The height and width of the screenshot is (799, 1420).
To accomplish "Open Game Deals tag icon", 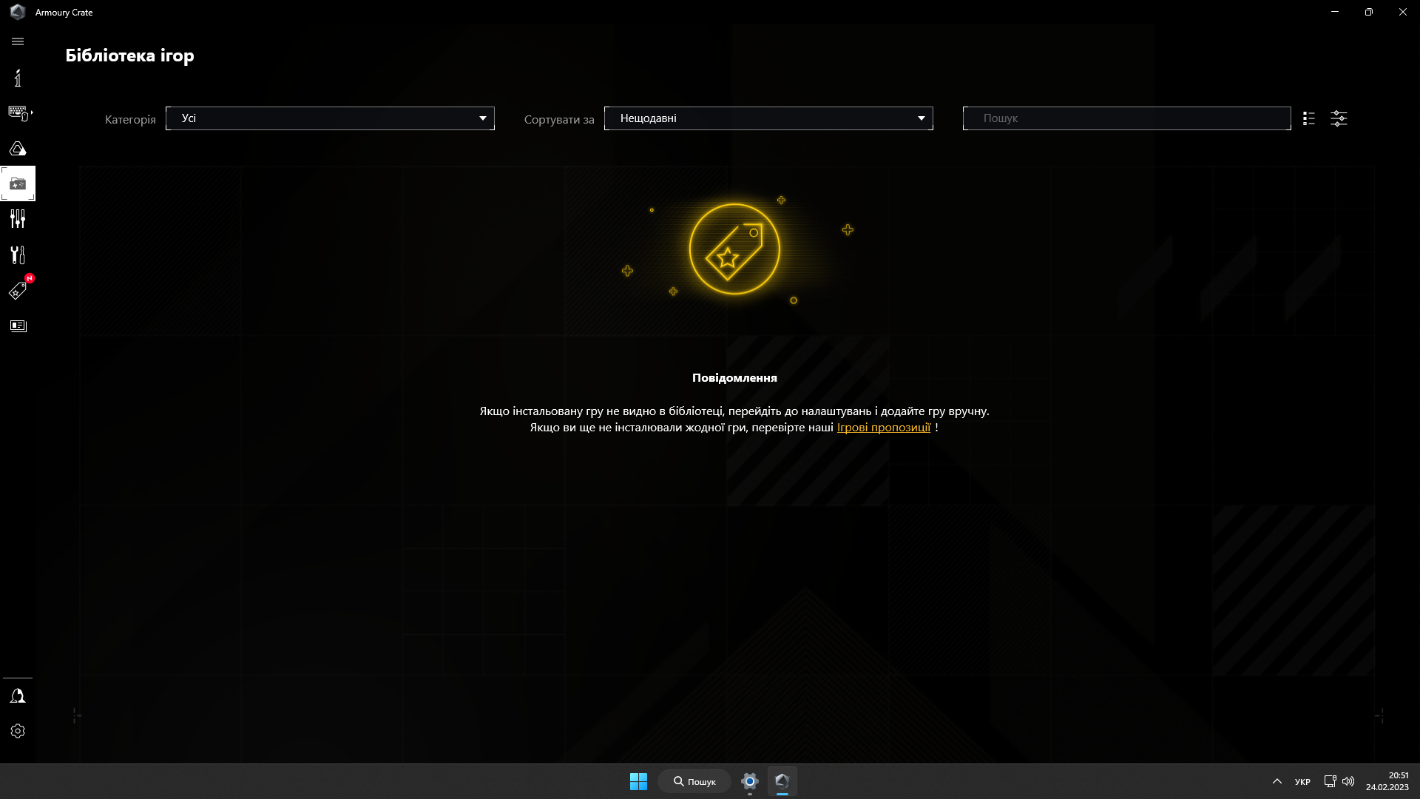I will tap(18, 291).
